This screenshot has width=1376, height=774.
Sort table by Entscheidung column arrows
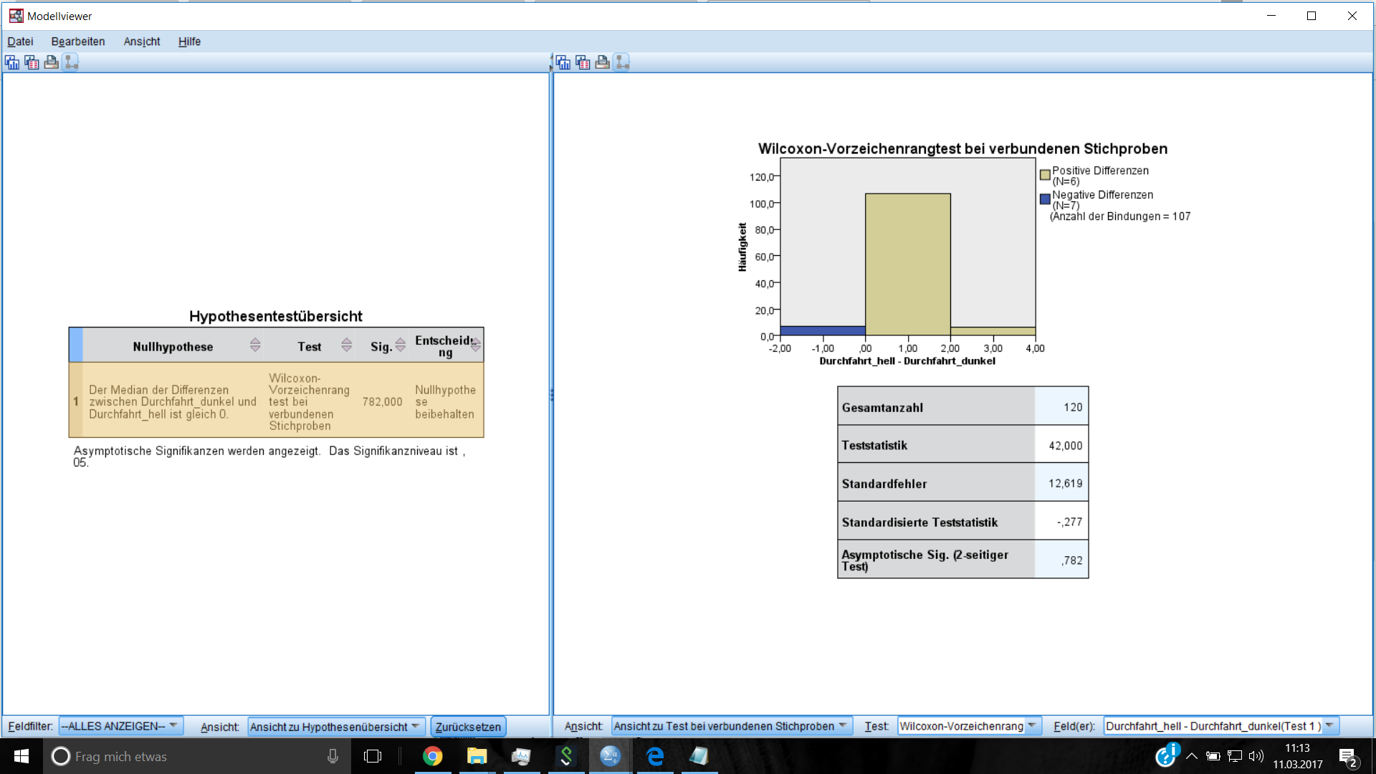(475, 344)
